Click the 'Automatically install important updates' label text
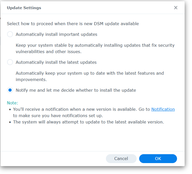This screenshot has width=192, height=174. tap(56, 34)
